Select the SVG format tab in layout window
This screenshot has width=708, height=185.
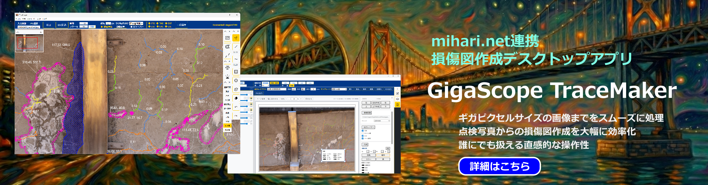[310, 83]
